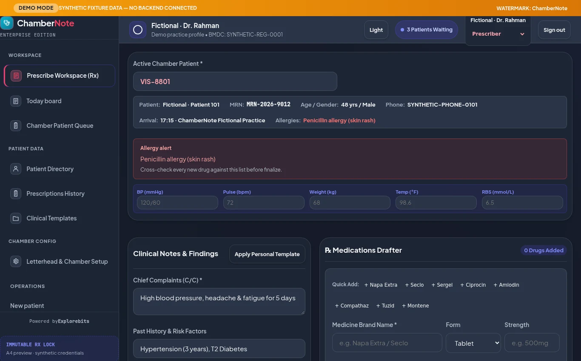Quick add Seclo
Image resolution: width=581 pixels, height=361 pixels.
coord(414,285)
